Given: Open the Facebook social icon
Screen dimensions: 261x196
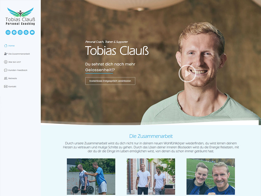Looking at the screenshot, I should pyautogui.click(x=14, y=32).
